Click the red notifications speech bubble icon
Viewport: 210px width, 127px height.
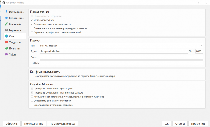click(7, 42)
